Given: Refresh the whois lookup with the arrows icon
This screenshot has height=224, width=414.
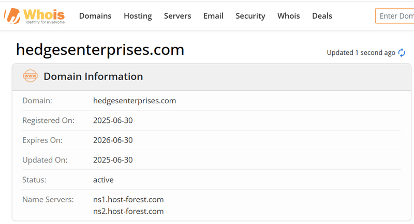Looking at the screenshot, I should pos(402,53).
